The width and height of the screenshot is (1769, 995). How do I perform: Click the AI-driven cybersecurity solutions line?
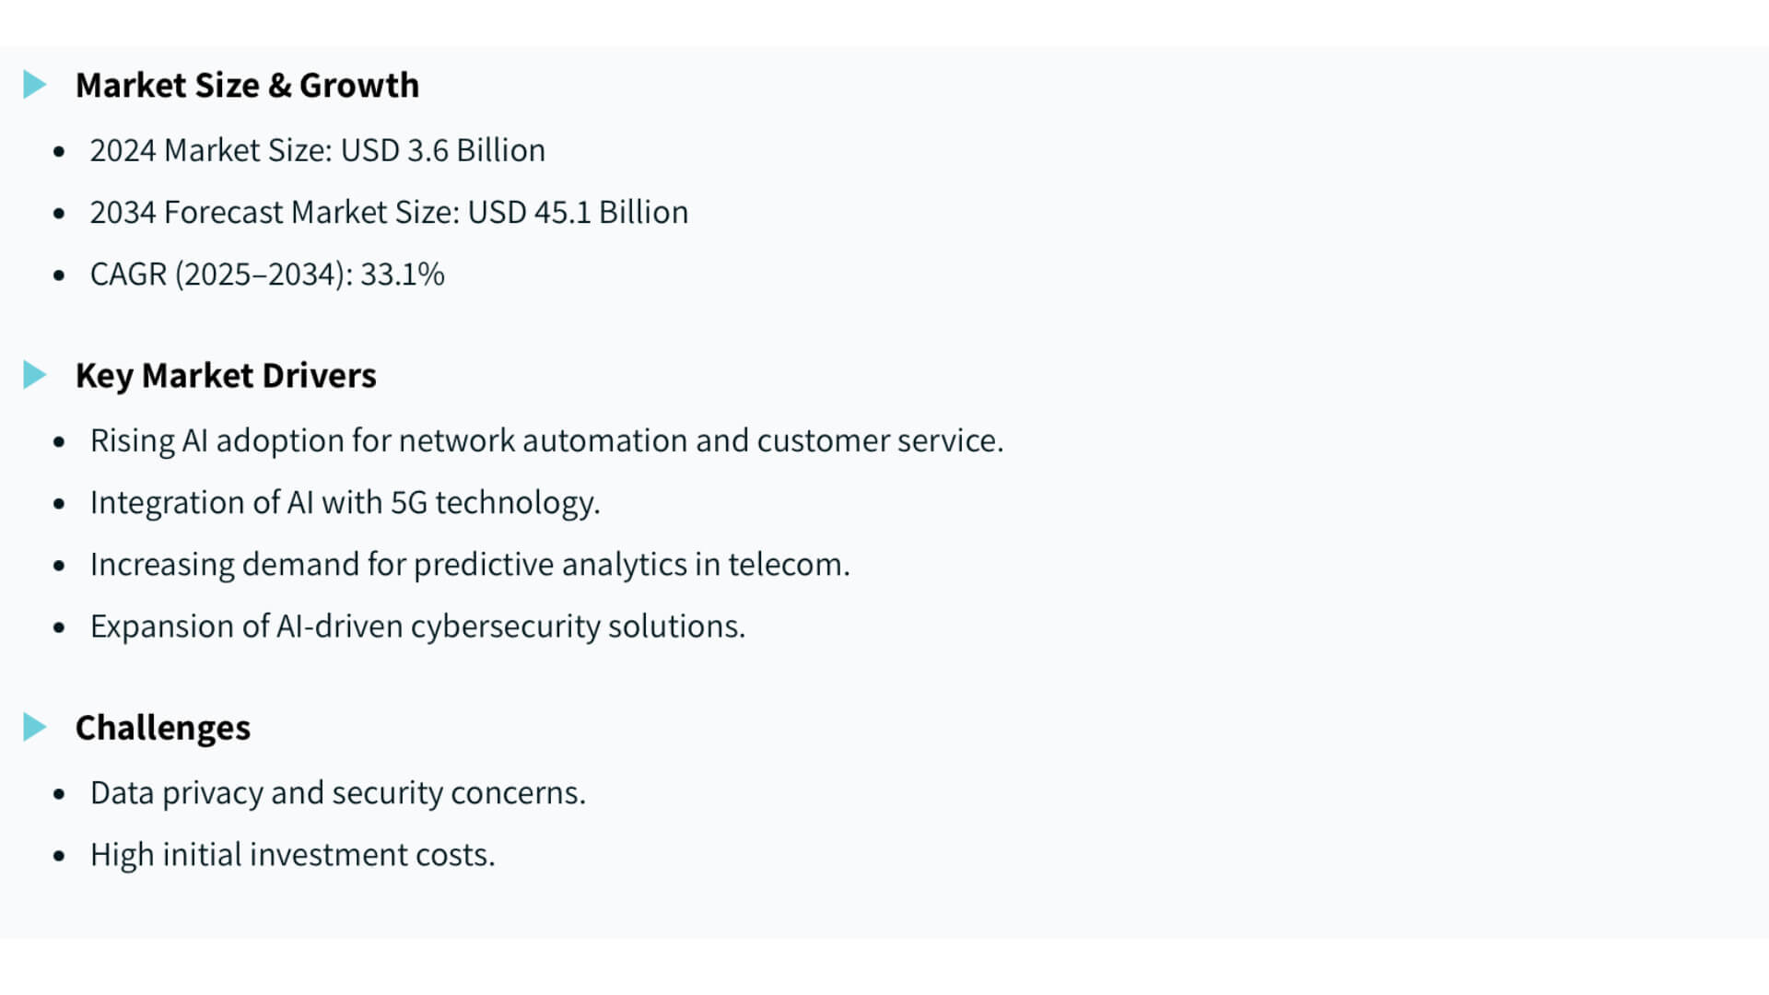[417, 626]
